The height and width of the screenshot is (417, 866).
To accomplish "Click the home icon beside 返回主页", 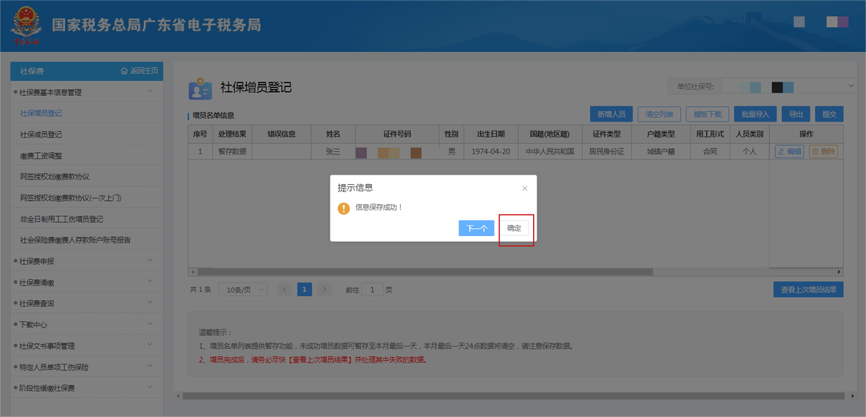I will click(124, 71).
